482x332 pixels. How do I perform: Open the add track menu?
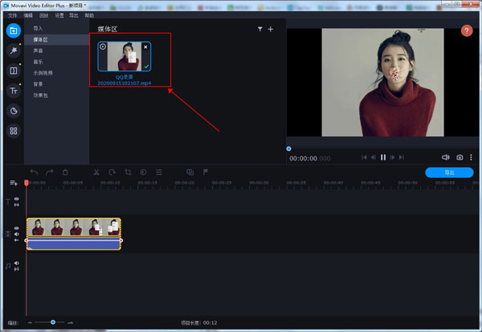(14, 184)
